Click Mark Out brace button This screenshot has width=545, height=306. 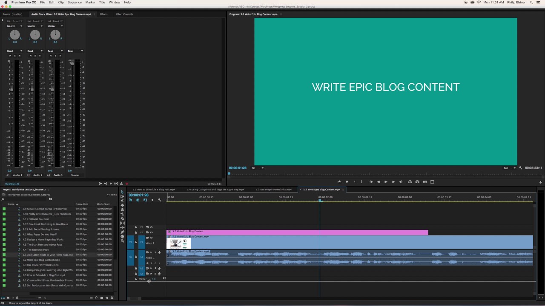[x=361, y=182]
